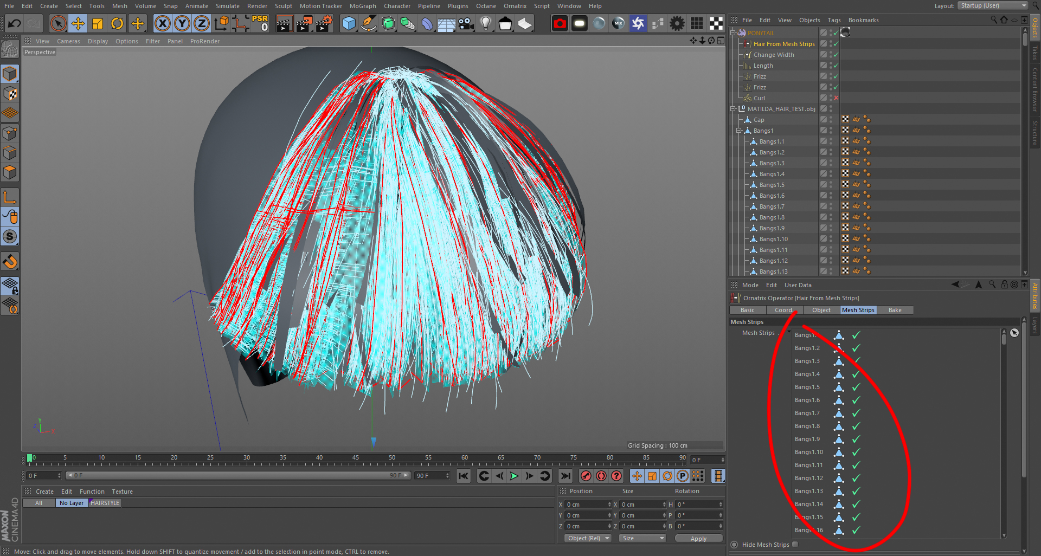Image resolution: width=1041 pixels, height=556 pixels.
Task: Select the Move tool
Action: click(78, 23)
